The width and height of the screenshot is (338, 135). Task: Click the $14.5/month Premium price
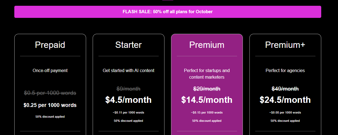207,100
